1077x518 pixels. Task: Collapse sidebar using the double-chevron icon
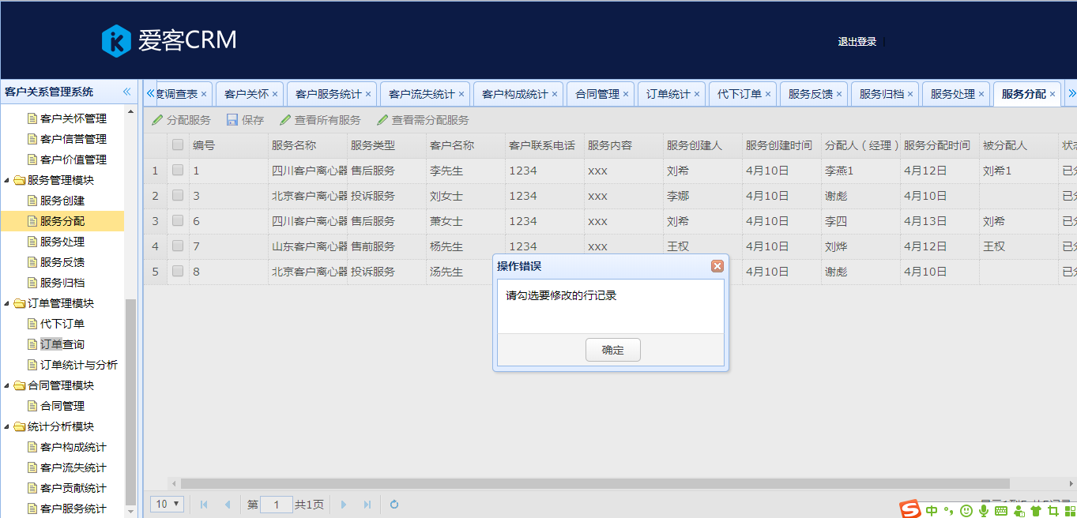(x=126, y=92)
